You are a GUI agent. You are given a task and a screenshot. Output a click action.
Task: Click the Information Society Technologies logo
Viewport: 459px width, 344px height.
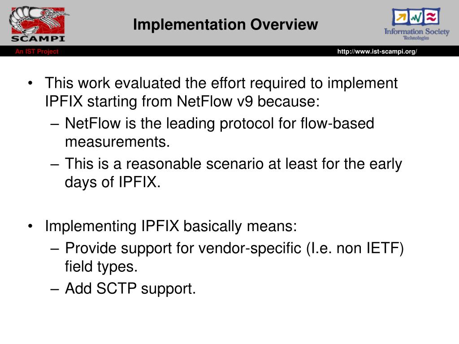coord(416,24)
